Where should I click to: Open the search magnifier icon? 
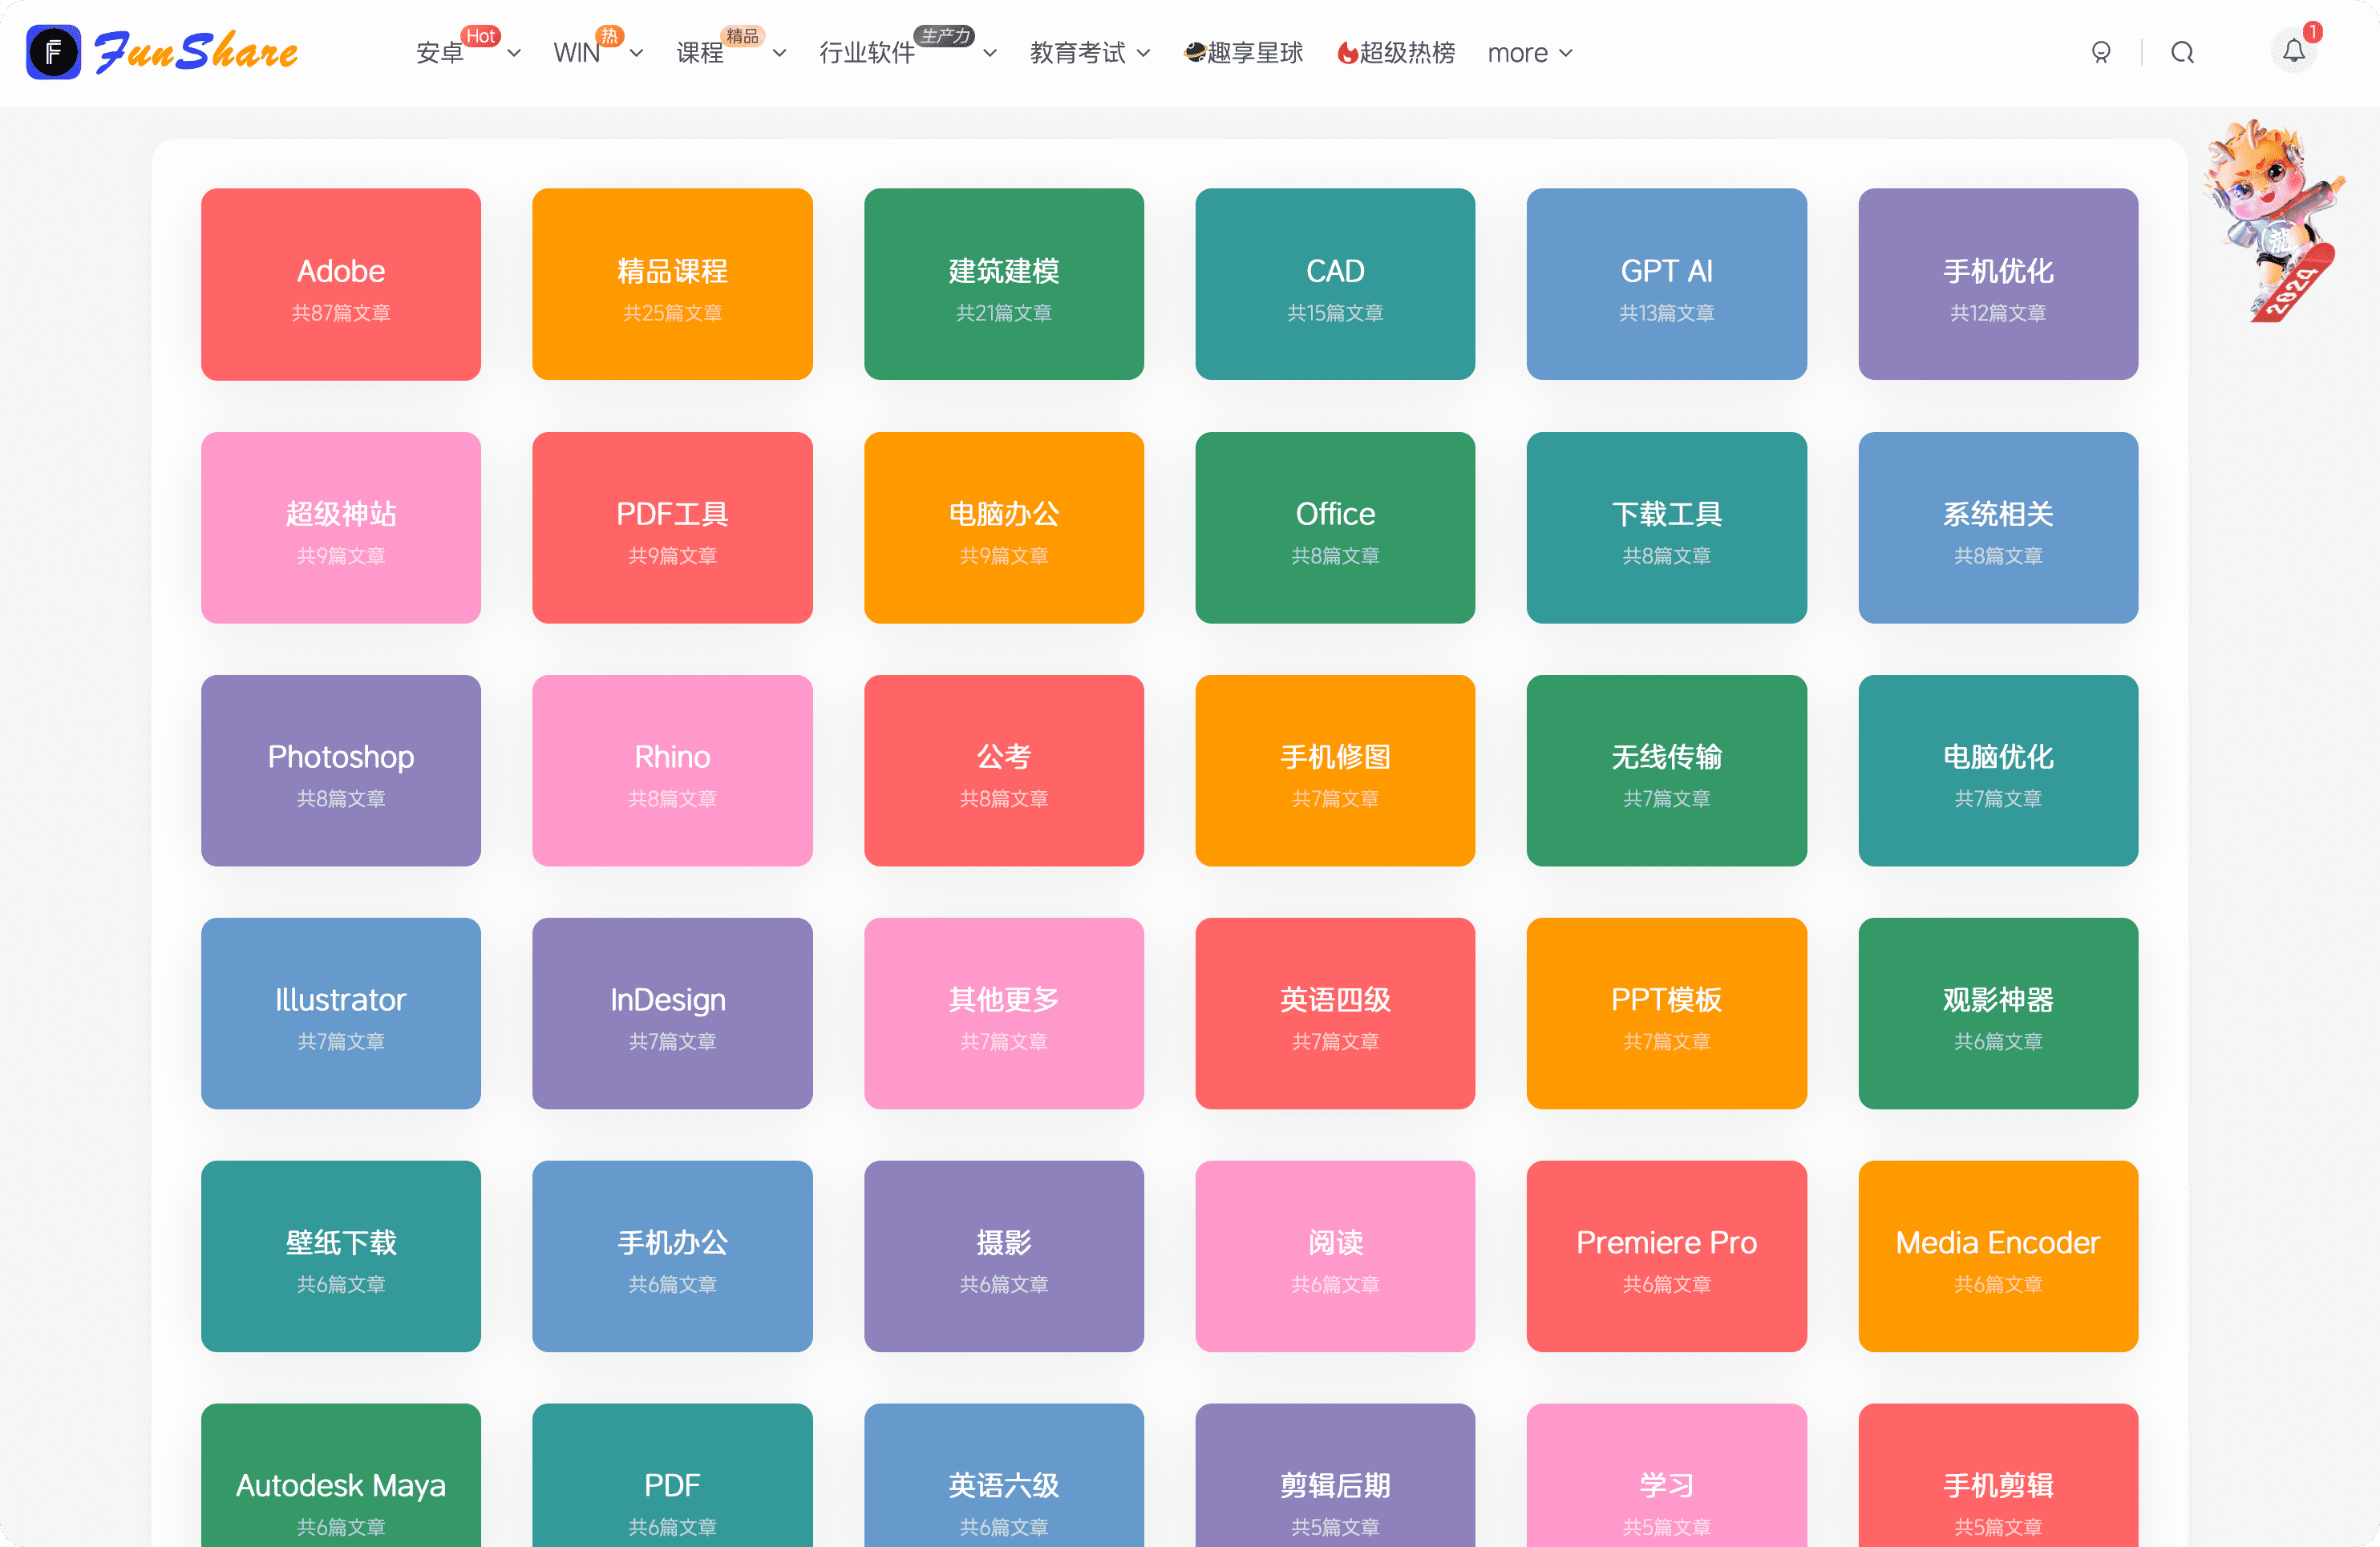pyautogui.click(x=2182, y=52)
